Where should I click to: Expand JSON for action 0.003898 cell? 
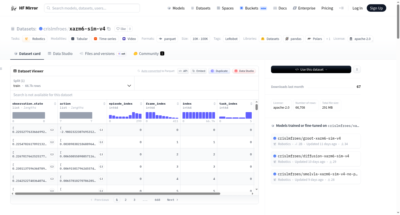pos(101,142)
